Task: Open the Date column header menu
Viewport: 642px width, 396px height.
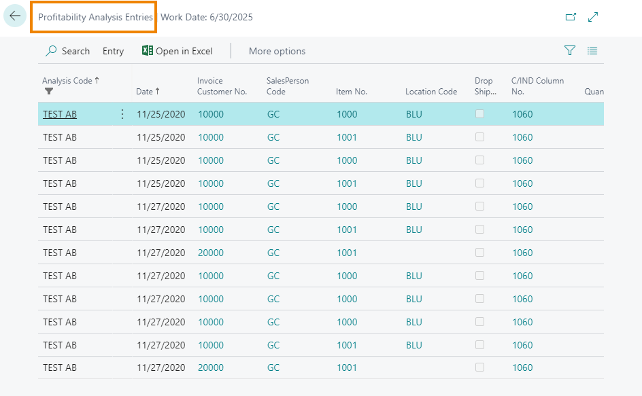Action: pyautogui.click(x=148, y=92)
